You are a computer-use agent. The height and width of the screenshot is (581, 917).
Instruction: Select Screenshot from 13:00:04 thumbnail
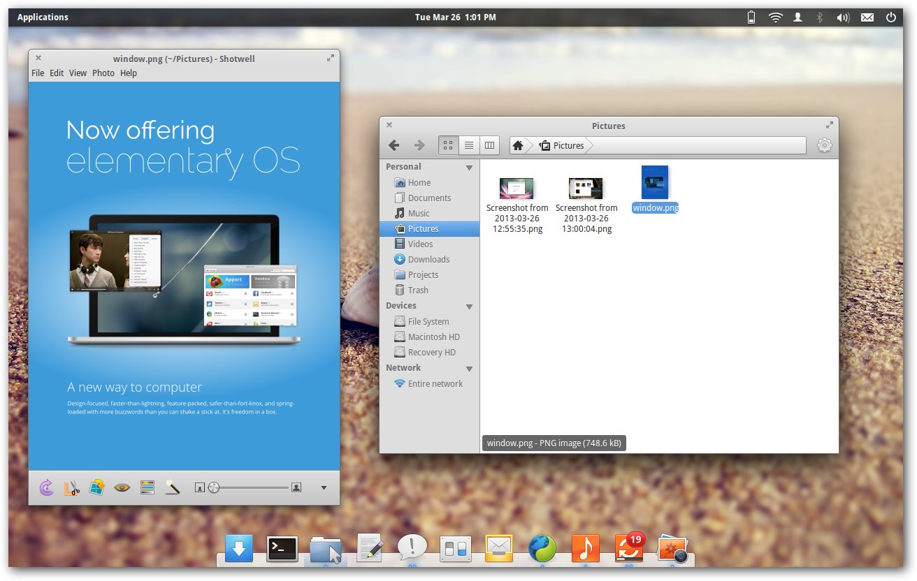pos(586,188)
